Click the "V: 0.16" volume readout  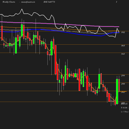pyautogui.click(x=124, y=108)
